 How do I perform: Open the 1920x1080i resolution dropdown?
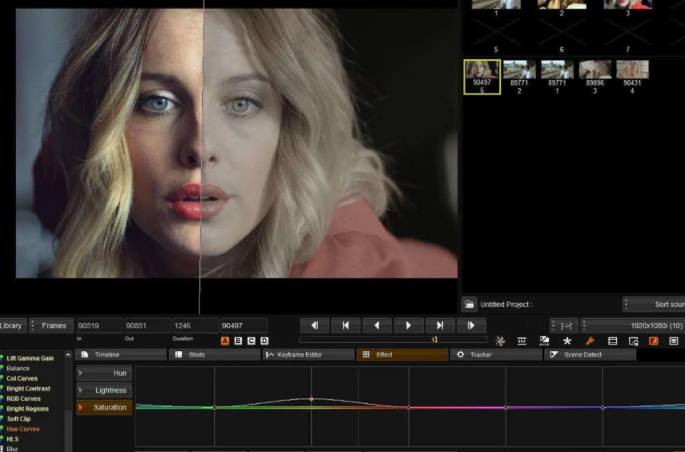pyautogui.click(x=631, y=325)
